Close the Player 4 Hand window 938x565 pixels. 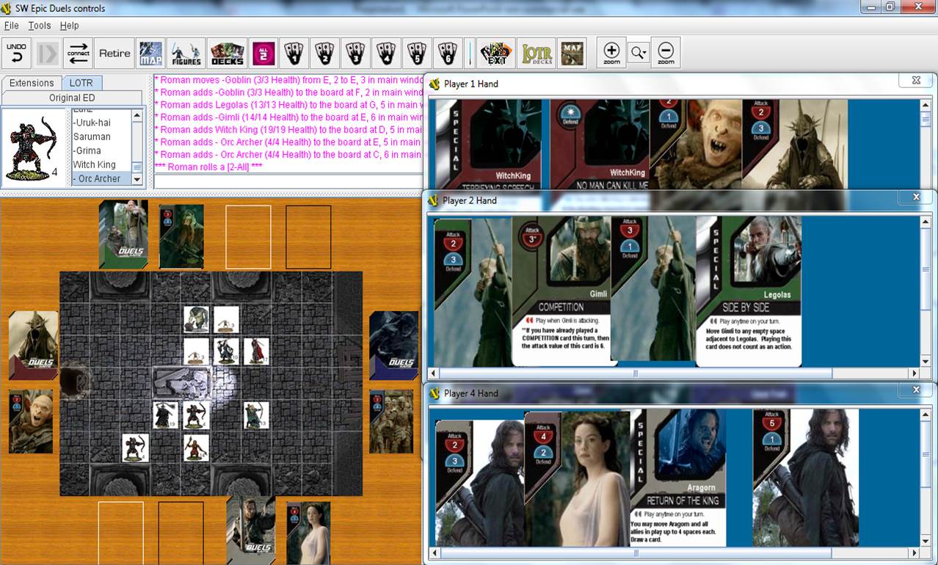916,390
